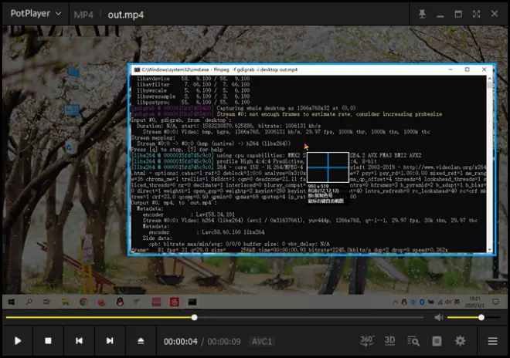Viewport: 510px width, 358px height.
Task: Click the volume slider handle
Action: coord(481,317)
